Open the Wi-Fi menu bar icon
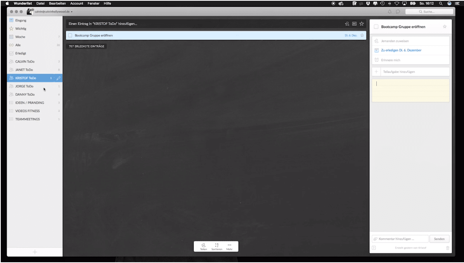This screenshot has height=263, width=464. click(x=397, y=3)
